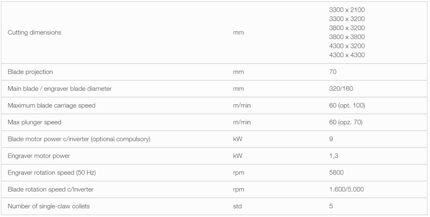Image resolution: width=430 pixels, height=217 pixels.
Task: Select the blade motor power value 9
Action: point(331,139)
